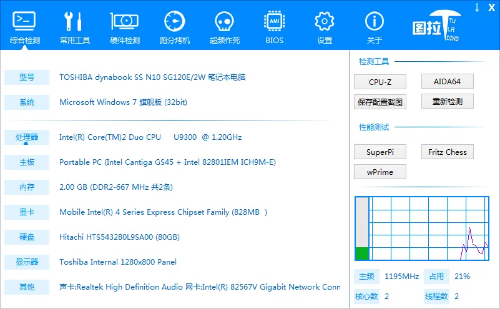The width and height of the screenshot is (500, 309).
Task: Run Fritz Chess benchmark
Action: pyautogui.click(x=447, y=152)
